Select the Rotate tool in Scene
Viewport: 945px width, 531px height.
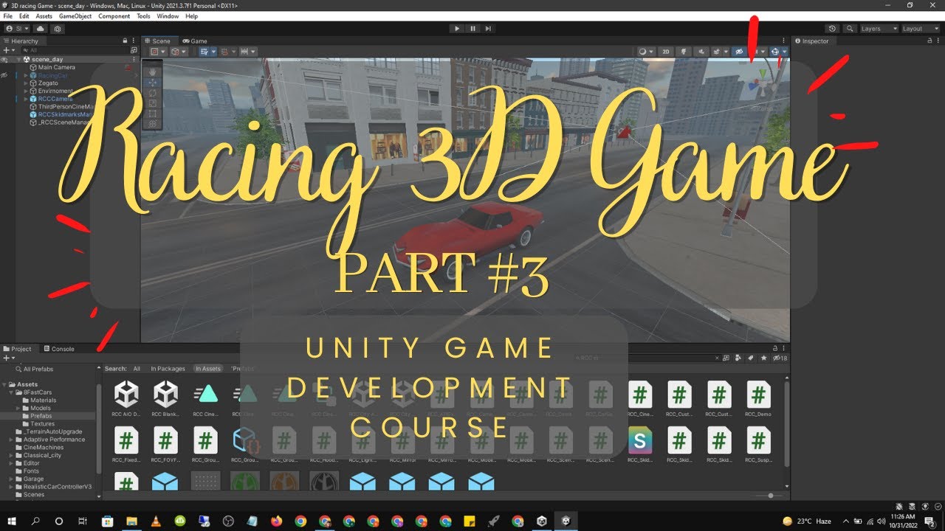[153, 93]
